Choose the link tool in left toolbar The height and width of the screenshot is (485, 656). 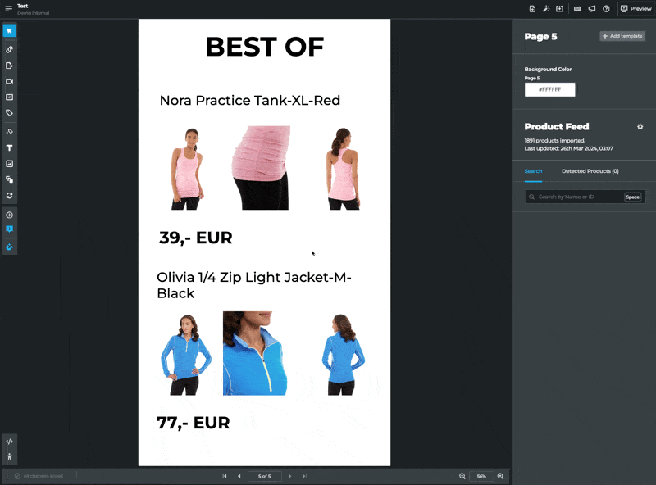10,50
